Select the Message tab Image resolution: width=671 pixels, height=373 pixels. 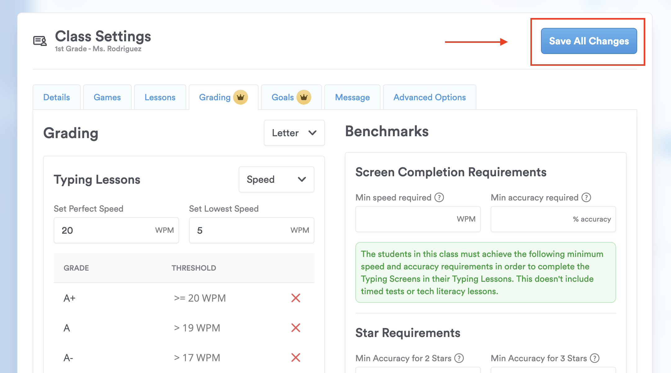352,97
